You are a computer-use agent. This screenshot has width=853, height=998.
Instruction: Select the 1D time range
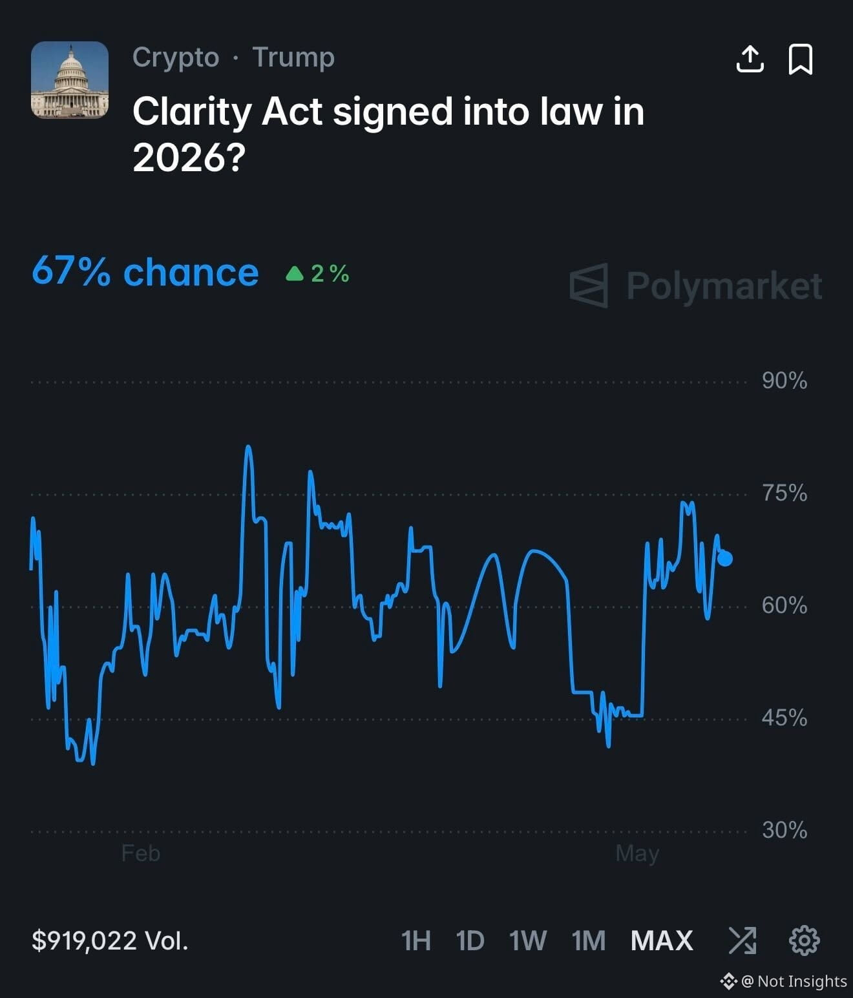(x=470, y=941)
